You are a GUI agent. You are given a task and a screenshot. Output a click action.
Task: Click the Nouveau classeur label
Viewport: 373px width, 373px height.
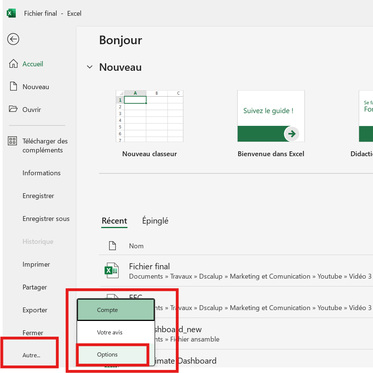pyautogui.click(x=150, y=154)
